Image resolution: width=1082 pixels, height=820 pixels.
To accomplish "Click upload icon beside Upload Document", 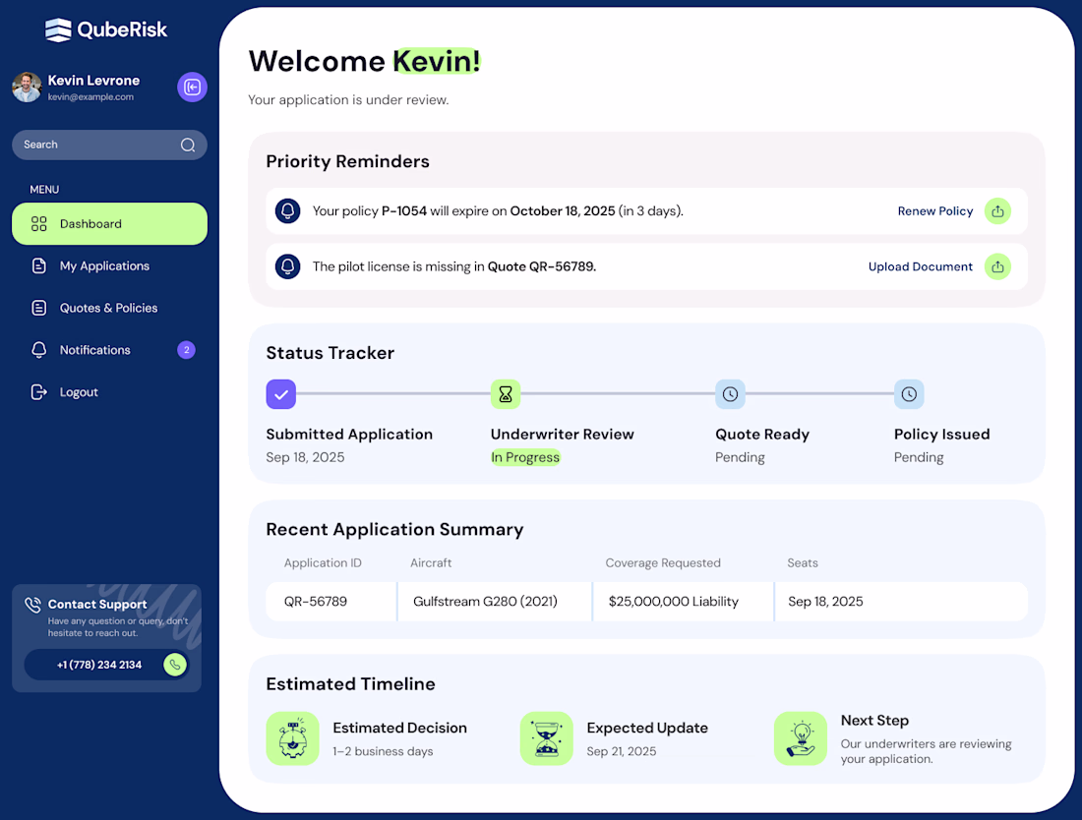I will (997, 266).
